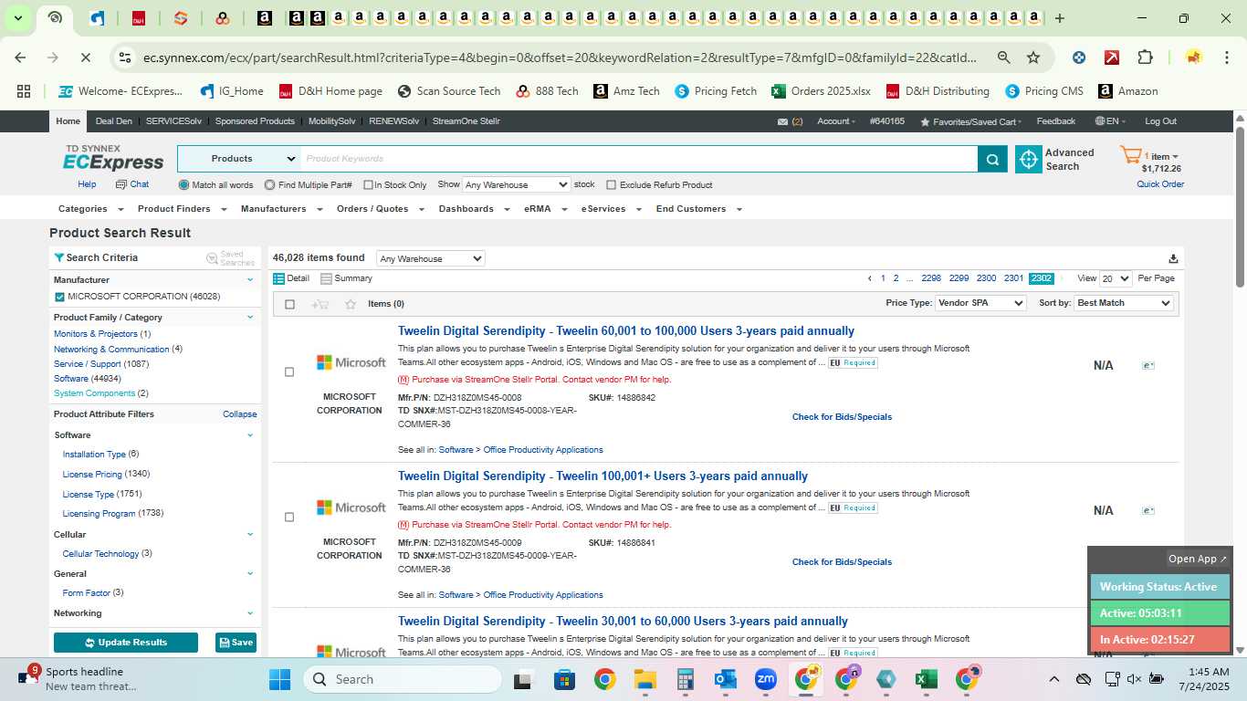
Task: Open Advanced Search via the target icon
Action: (x=1029, y=159)
